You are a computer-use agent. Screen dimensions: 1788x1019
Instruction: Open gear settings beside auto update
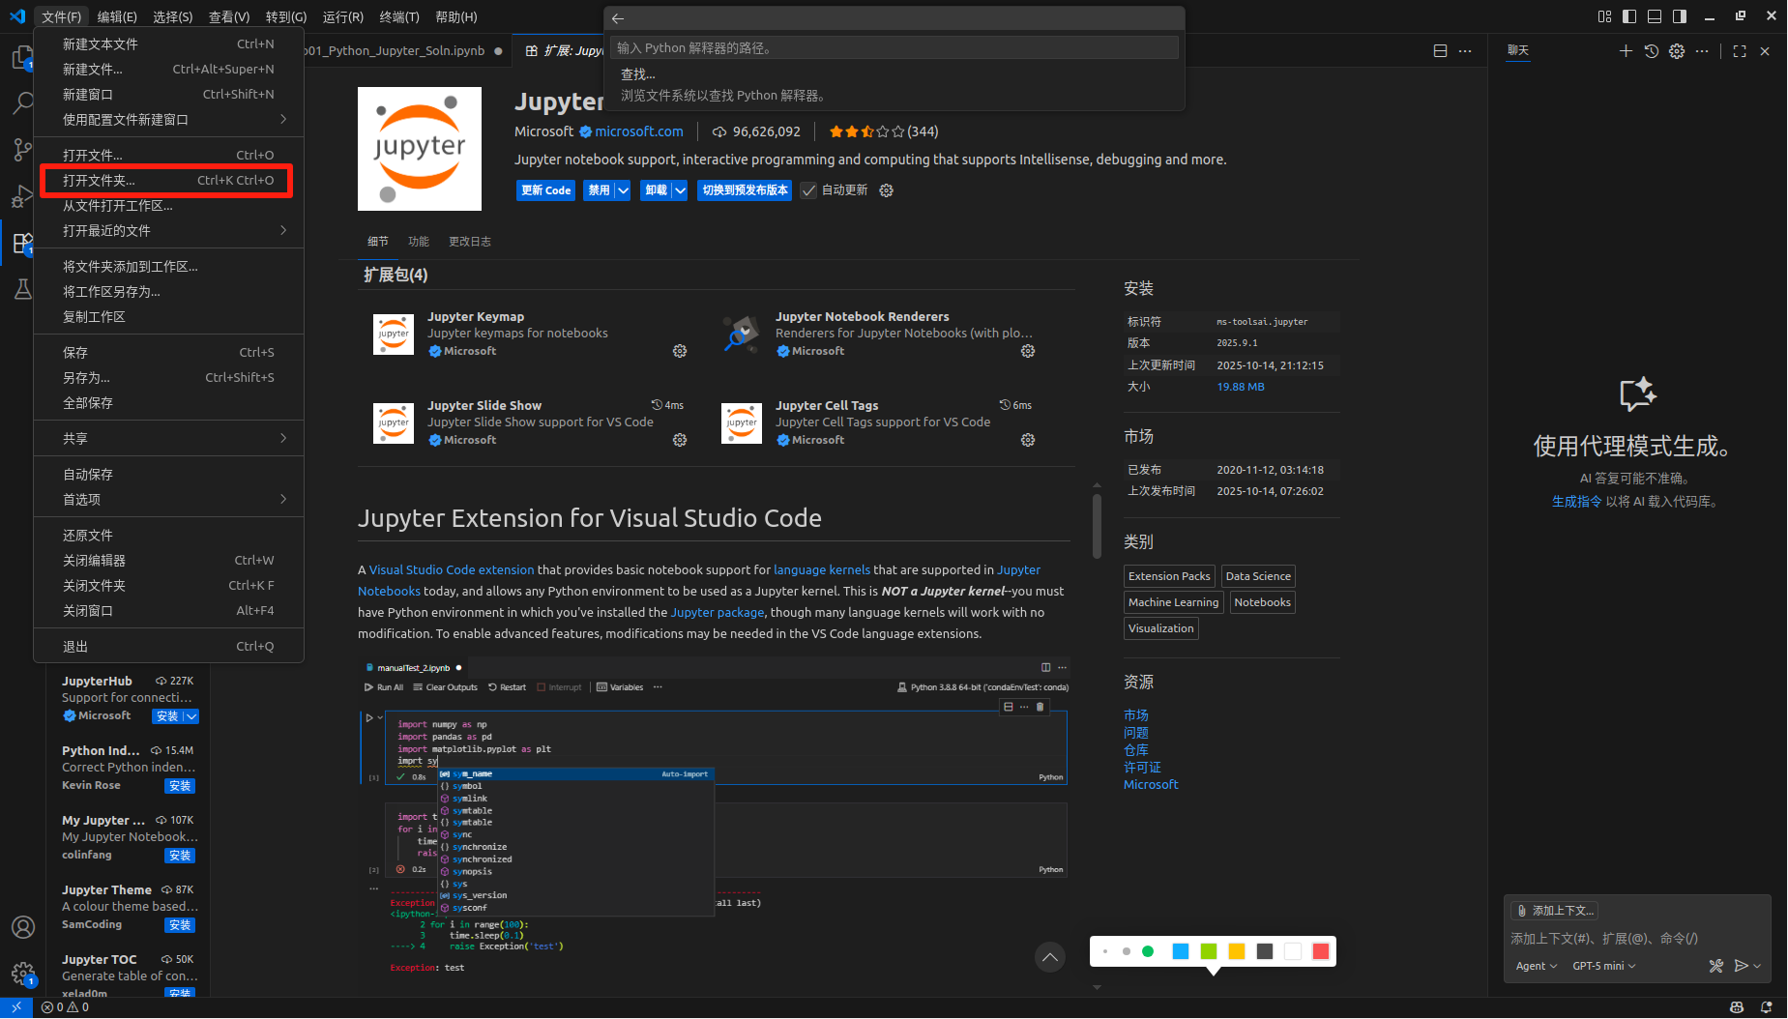pos(886,190)
